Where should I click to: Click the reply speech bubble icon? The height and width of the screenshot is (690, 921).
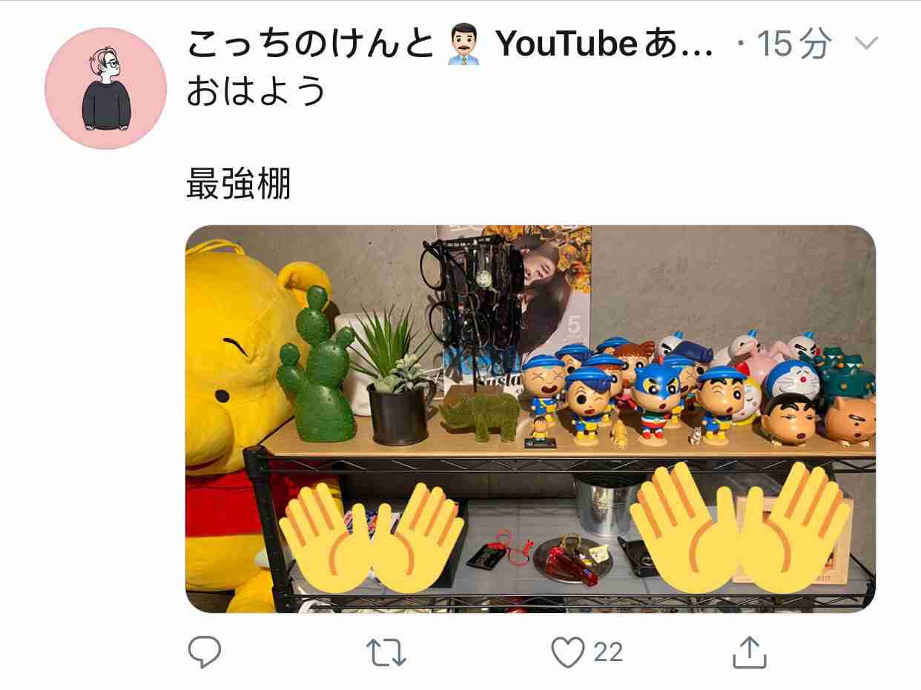pos(205,652)
